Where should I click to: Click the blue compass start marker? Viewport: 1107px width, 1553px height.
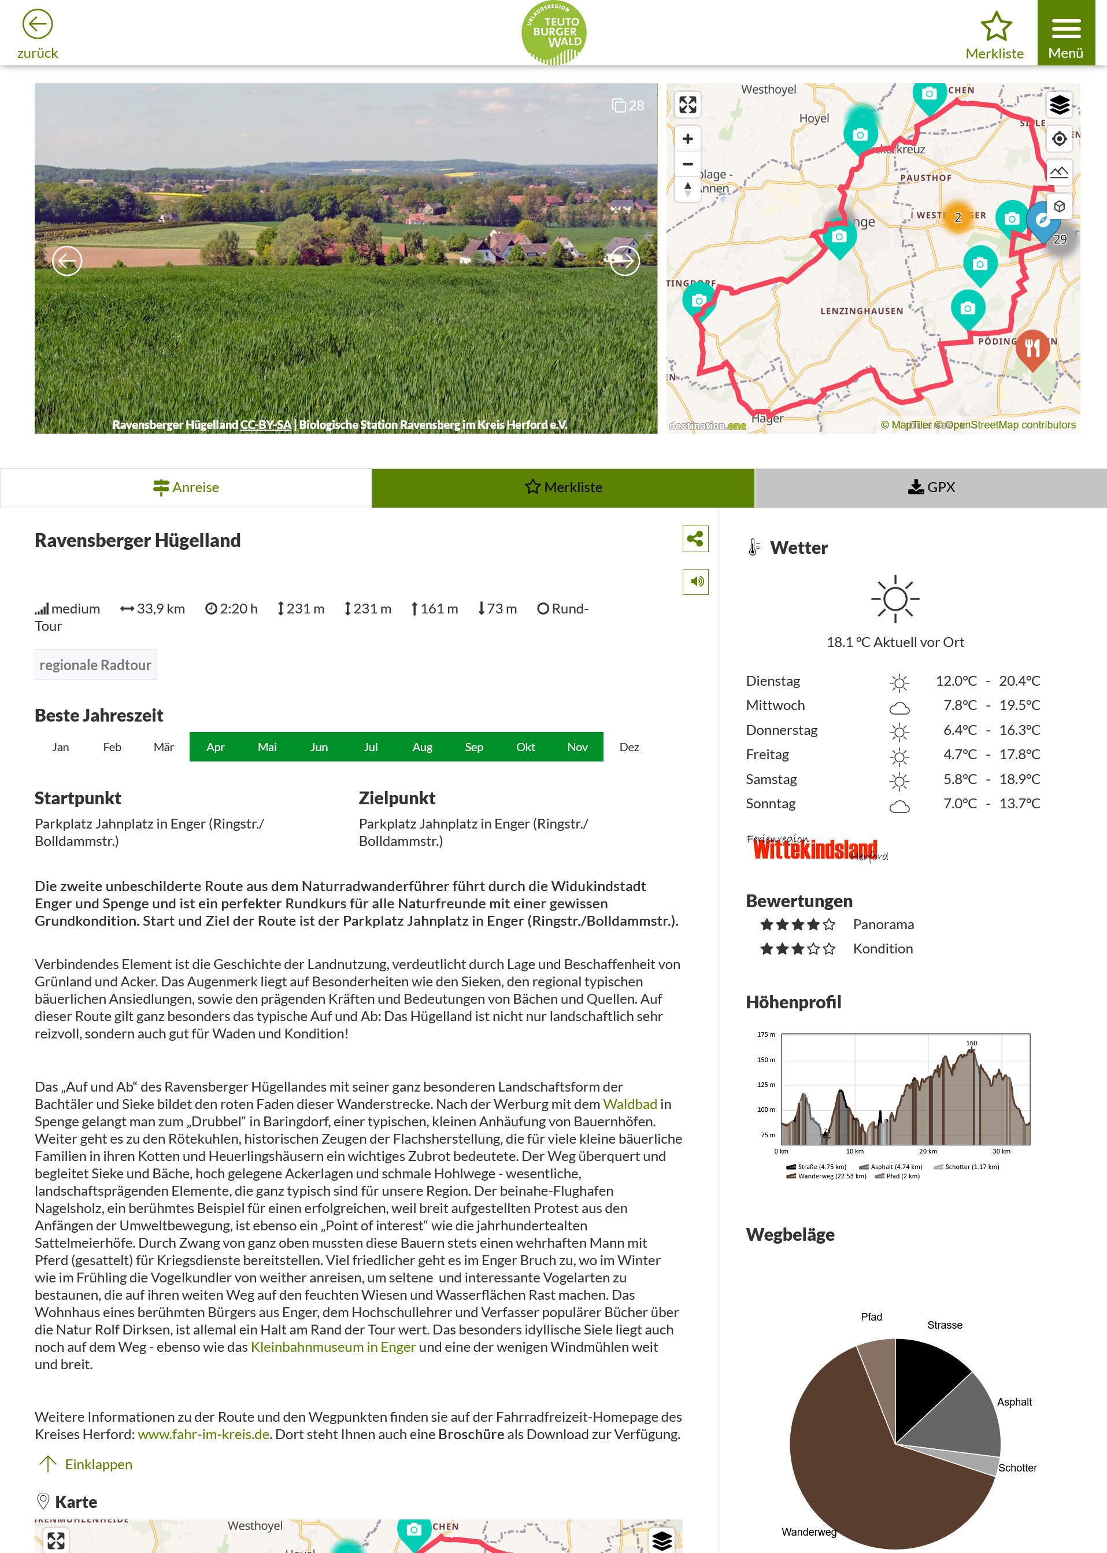tap(1042, 220)
